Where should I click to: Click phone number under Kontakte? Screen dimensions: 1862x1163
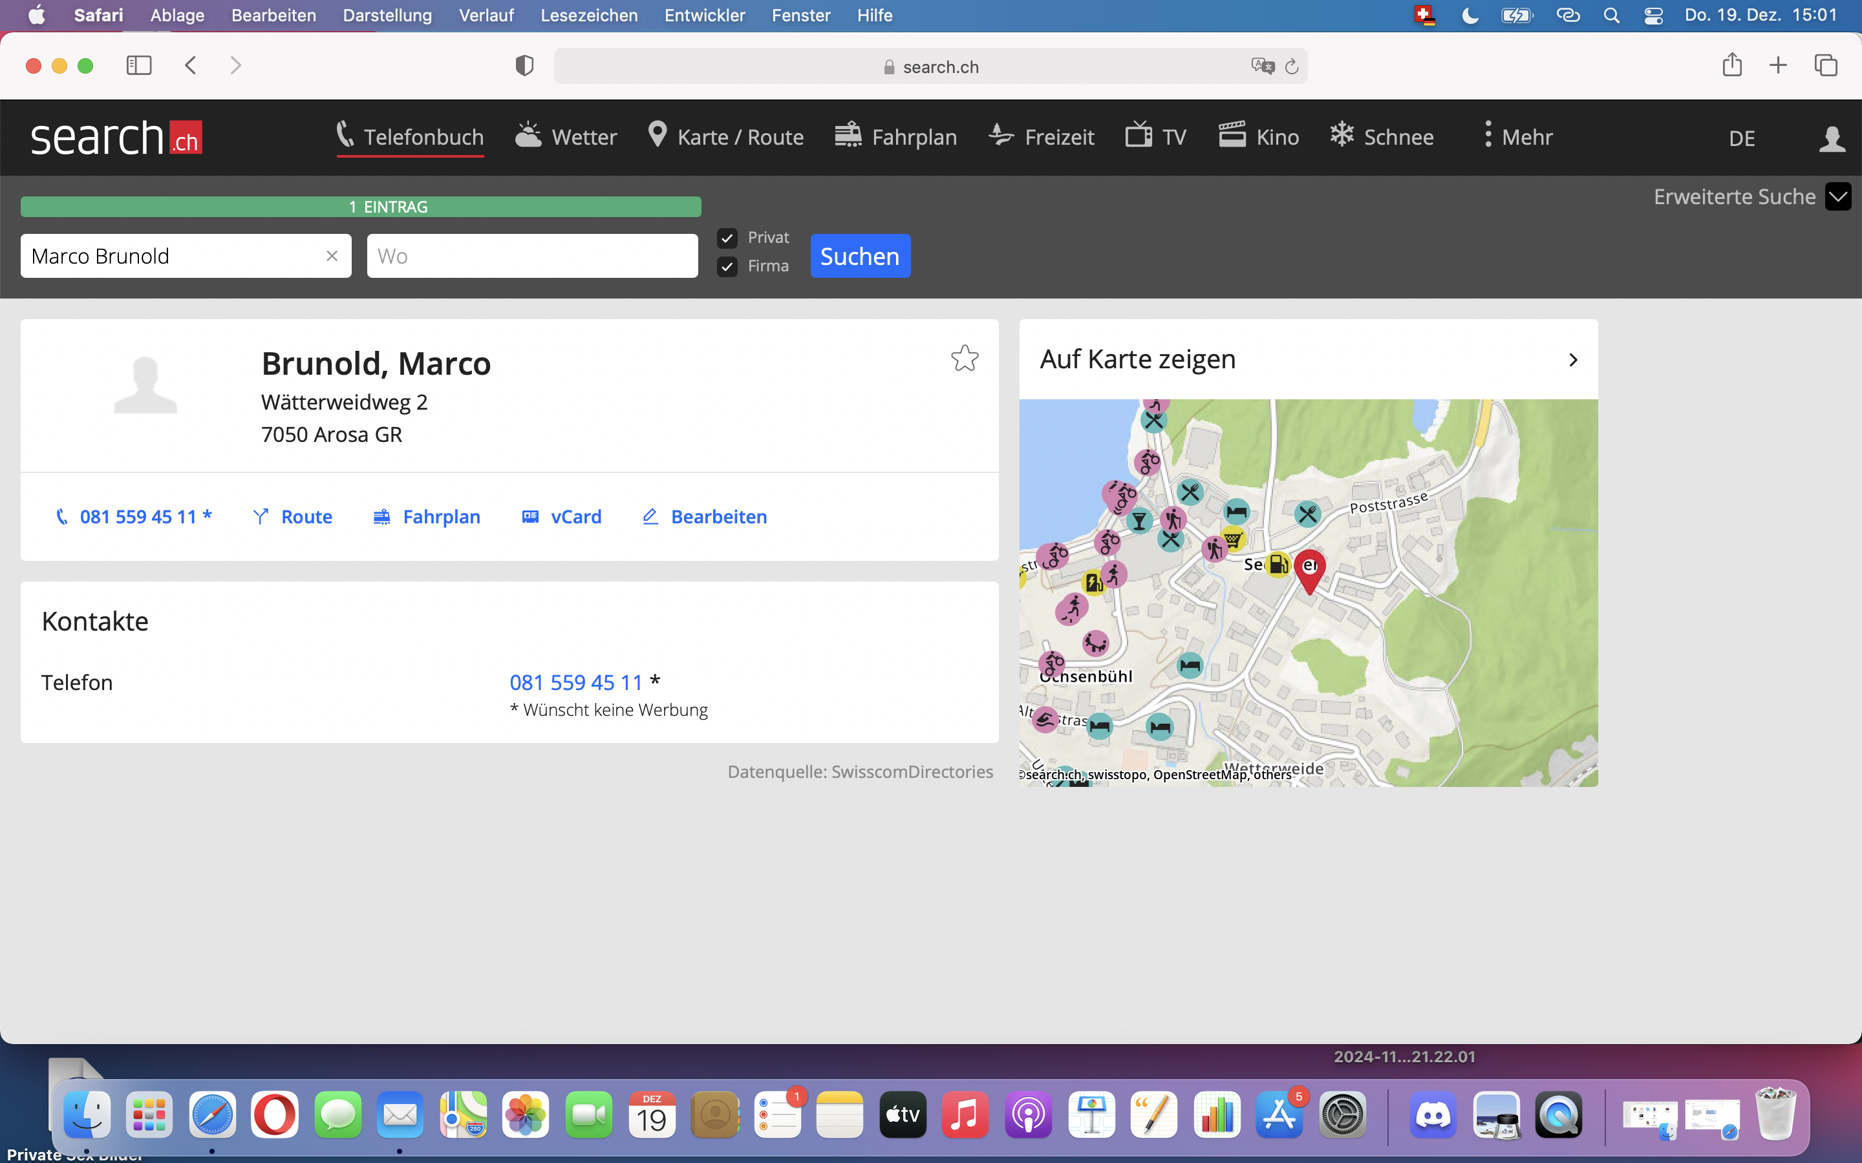[575, 683]
